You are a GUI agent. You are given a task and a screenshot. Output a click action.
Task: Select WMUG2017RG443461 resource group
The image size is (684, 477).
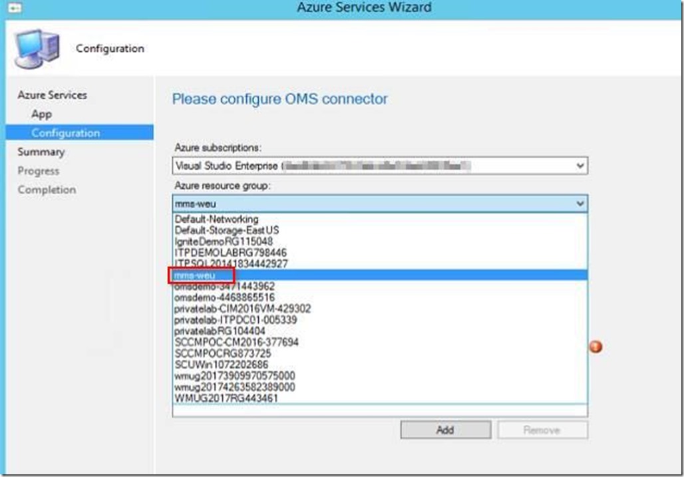click(x=226, y=398)
